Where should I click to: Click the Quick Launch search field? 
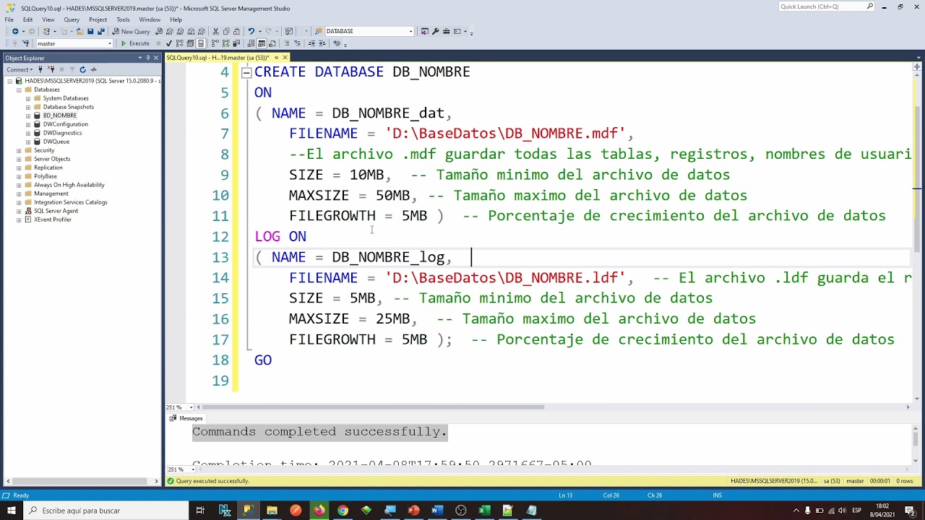827,6
